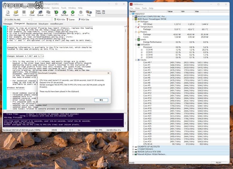The width and height of the screenshot is (233, 169).
Task: Confirm the Benchmark Complete dialog button
Action: (101, 100)
